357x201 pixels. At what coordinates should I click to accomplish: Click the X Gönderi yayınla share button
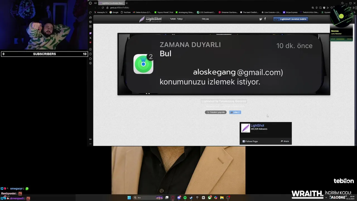[x=216, y=112]
